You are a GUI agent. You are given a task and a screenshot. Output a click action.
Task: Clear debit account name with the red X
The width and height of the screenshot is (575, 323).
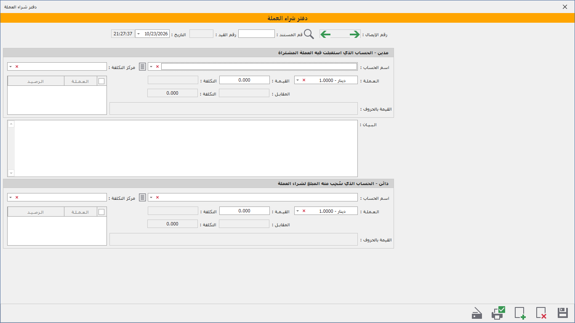[157, 66]
